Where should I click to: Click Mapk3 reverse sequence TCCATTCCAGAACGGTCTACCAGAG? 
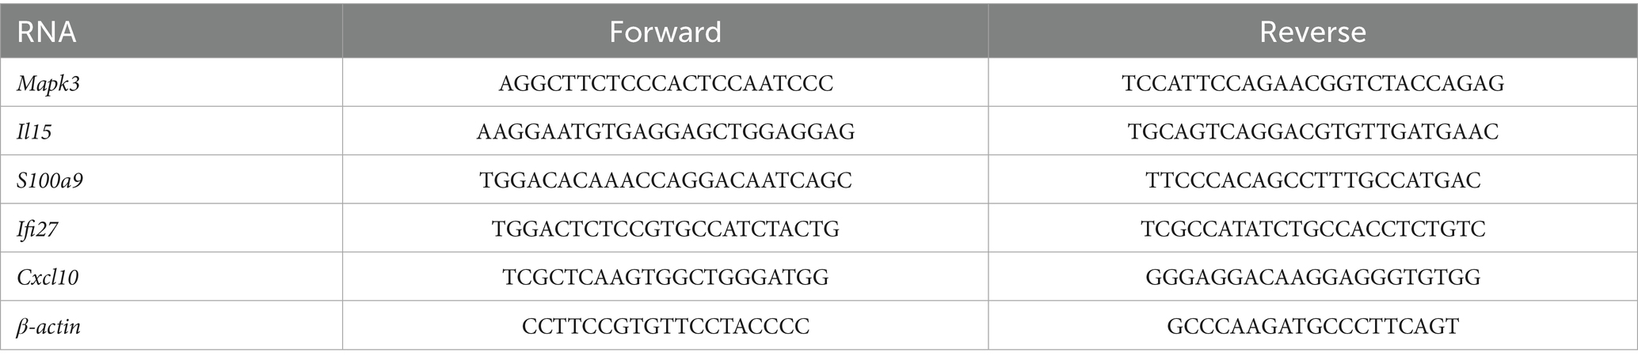(x=1312, y=83)
